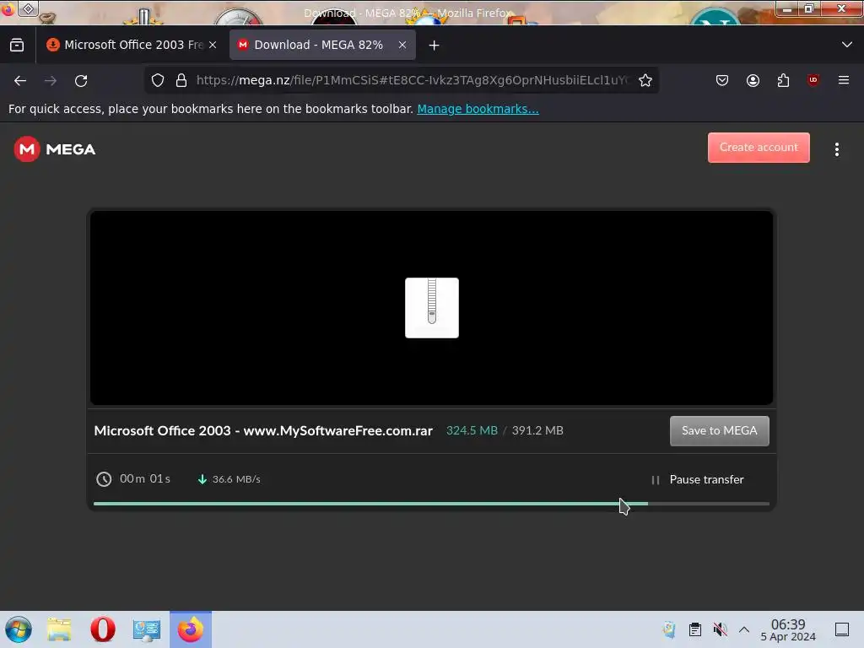The width and height of the screenshot is (864, 648).
Task: Click the 324.5 MB downloaded amount
Action: pyautogui.click(x=472, y=431)
